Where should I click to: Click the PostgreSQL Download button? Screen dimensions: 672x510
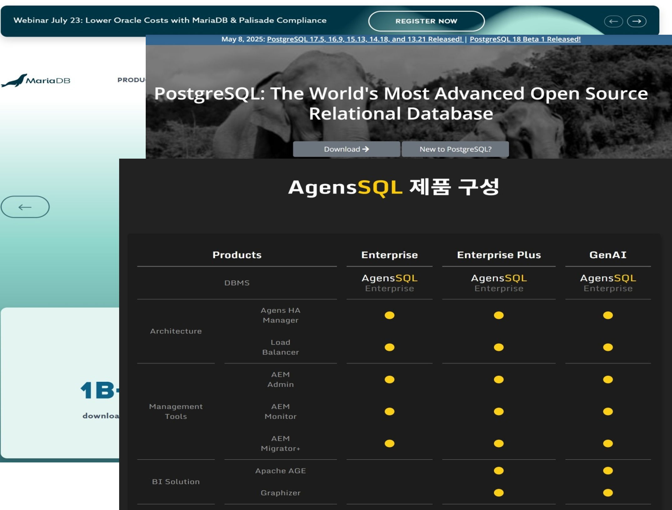click(346, 149)
